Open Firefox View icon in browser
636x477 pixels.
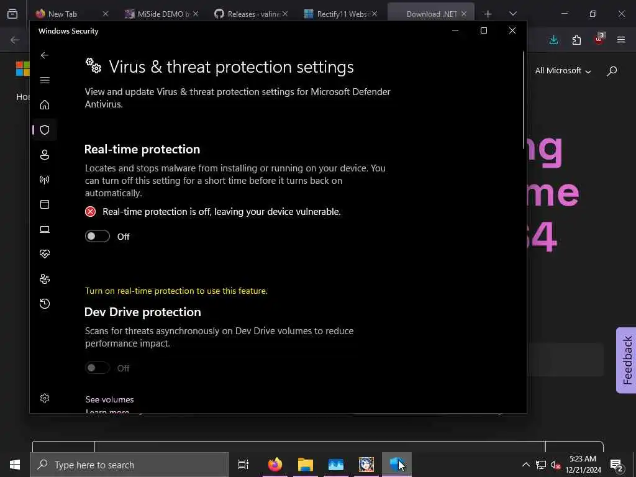click(12, 14)
